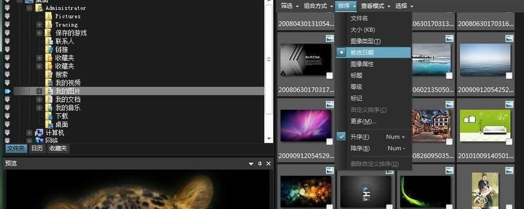524x209 pixels.
Task: Switch to the 日历 tab
Action: (x=37, y=148)
